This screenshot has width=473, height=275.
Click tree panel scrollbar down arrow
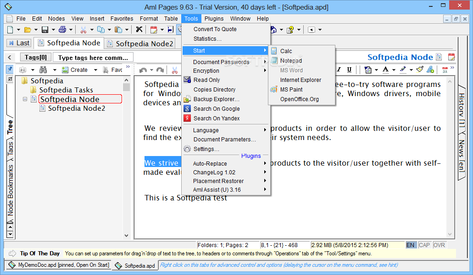pos(127,236)
